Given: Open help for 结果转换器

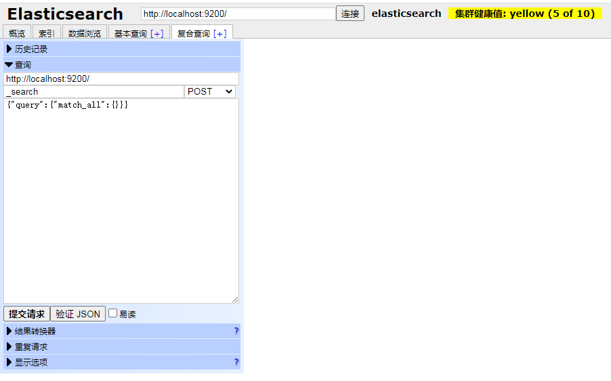Looking at the screenshot, I should (236, 331).
